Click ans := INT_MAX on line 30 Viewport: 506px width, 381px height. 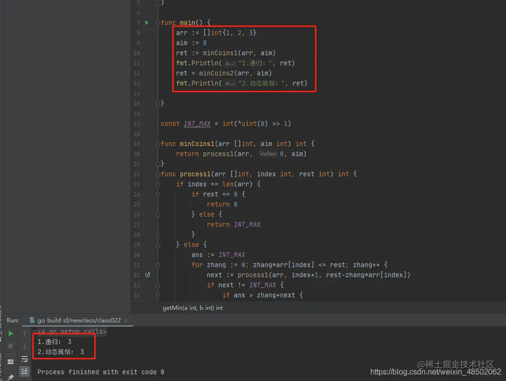[218, 255]
